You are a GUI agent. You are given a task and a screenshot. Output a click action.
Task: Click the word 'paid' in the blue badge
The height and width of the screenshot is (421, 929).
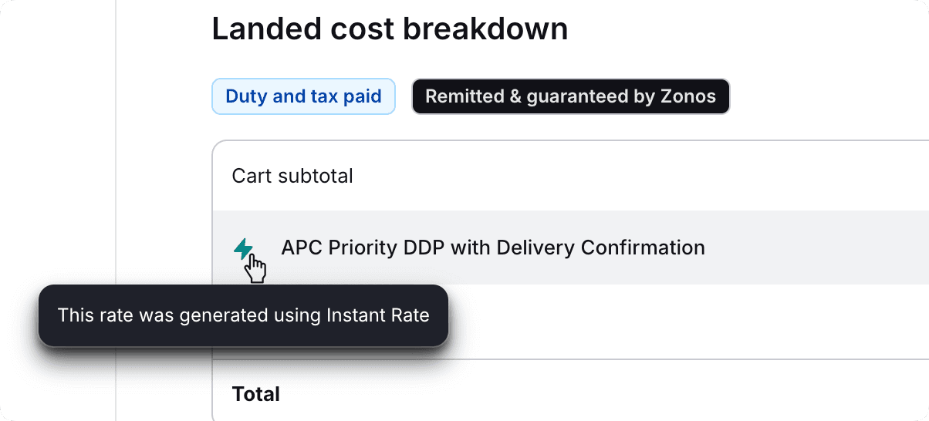363,96
